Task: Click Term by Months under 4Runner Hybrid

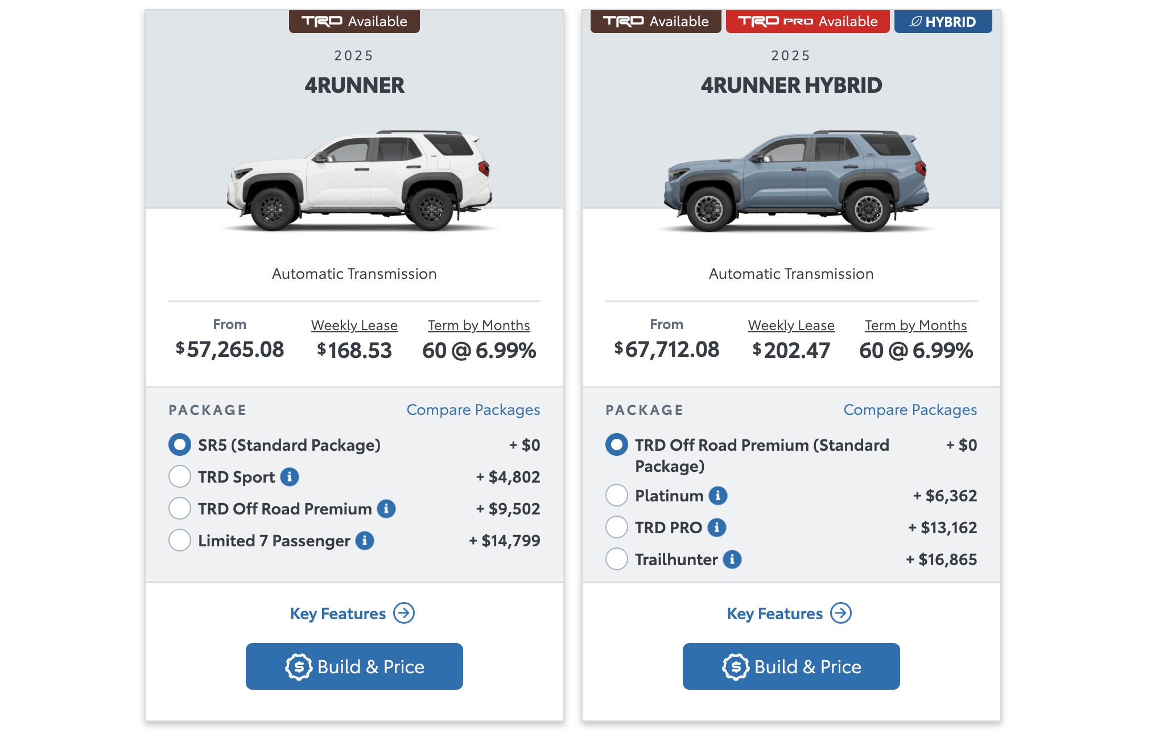Action: pyautogui.click(x=915, y=326)
